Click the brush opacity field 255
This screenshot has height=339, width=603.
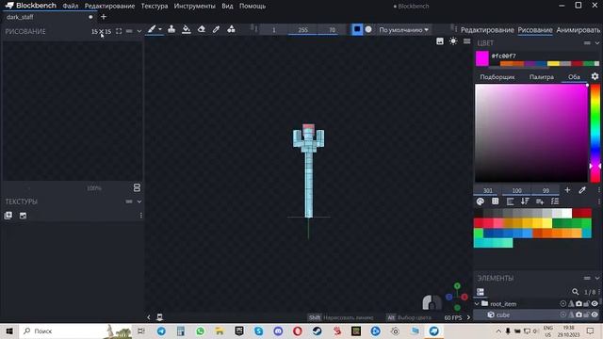pyautogui.click(x=302, y=29)
